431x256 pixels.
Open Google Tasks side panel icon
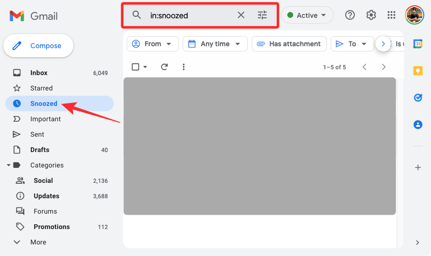coord(418,98)
